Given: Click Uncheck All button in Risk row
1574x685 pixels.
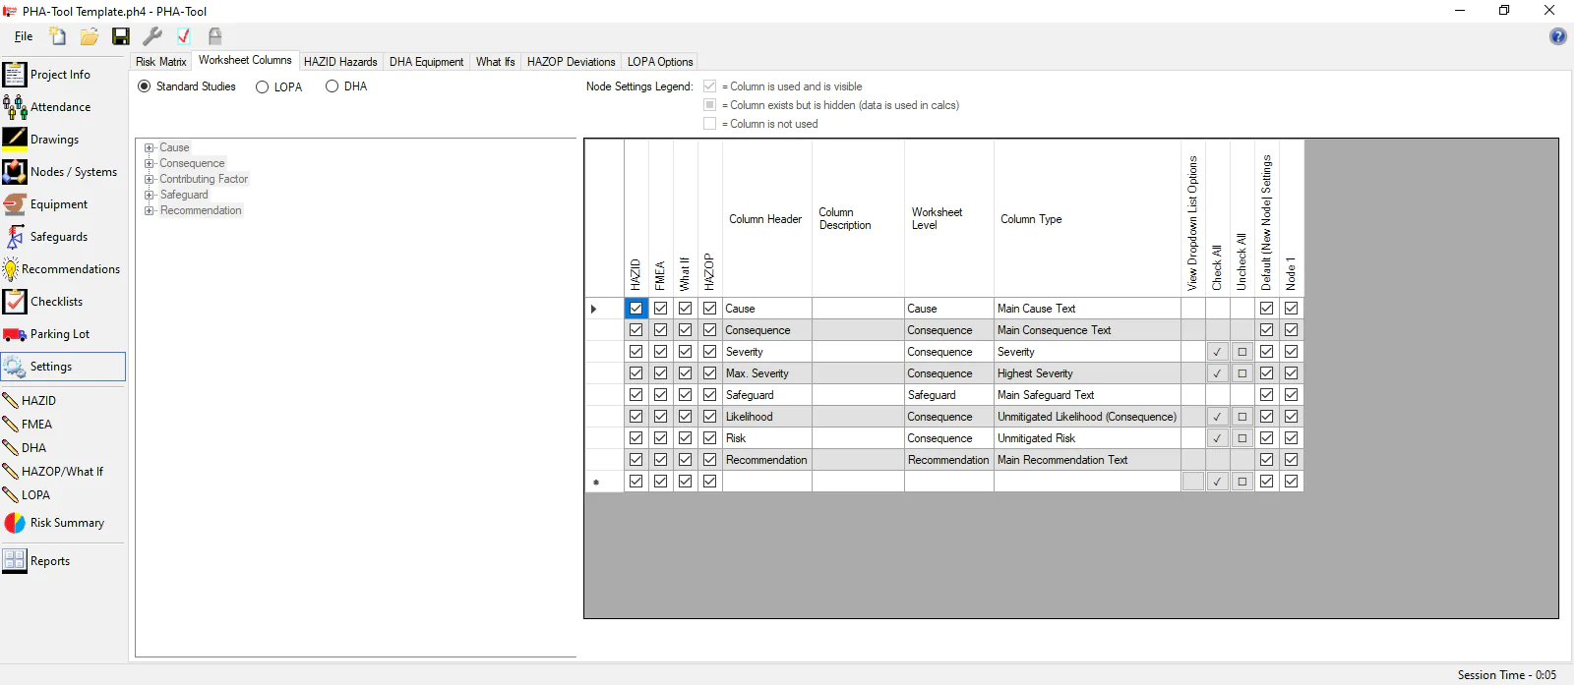Looking at the screenshot, I should [x=1242, y=438].
